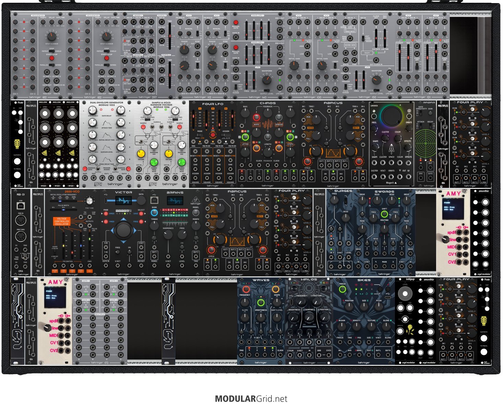
Task: Click the 'RING MOD' label on module 150
Action: pos(350,32)
